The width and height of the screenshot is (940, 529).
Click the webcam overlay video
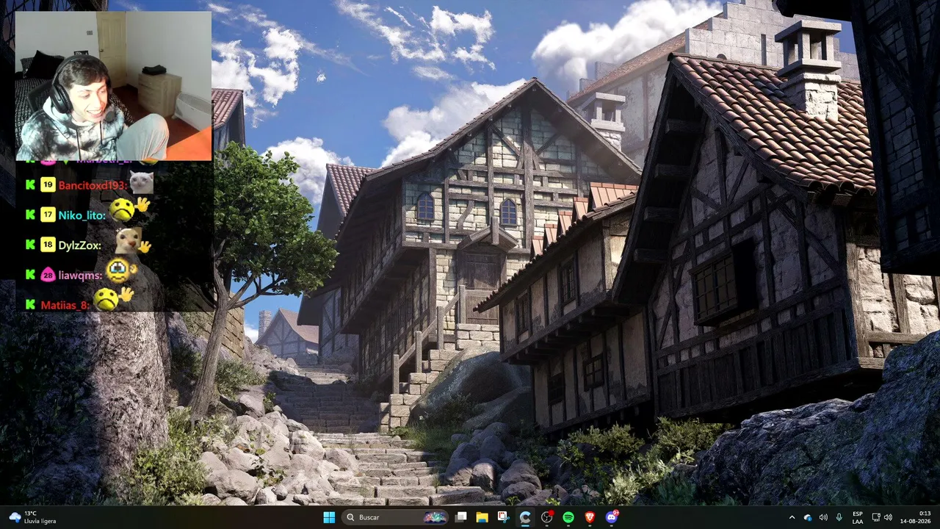[x=113, y=85]
